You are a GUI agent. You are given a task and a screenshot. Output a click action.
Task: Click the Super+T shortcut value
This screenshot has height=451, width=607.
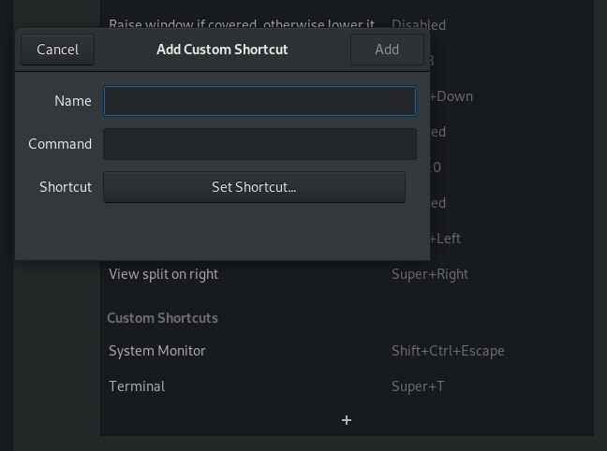[x=418, y=386]
